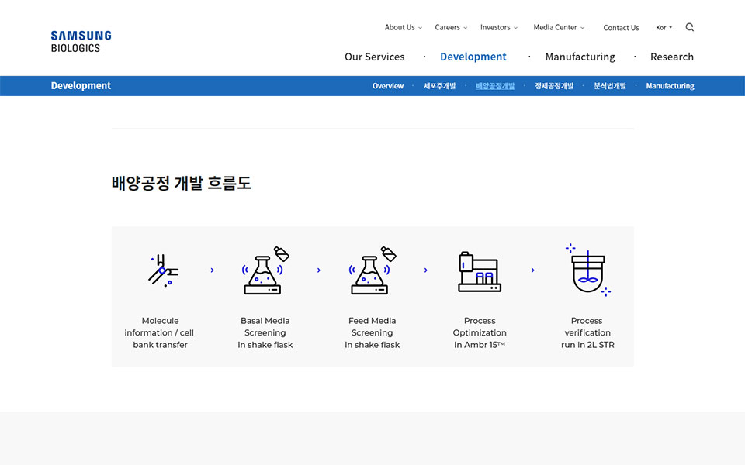Select the 정제공정개발 sub-navigation link

[x=554, y=86]
